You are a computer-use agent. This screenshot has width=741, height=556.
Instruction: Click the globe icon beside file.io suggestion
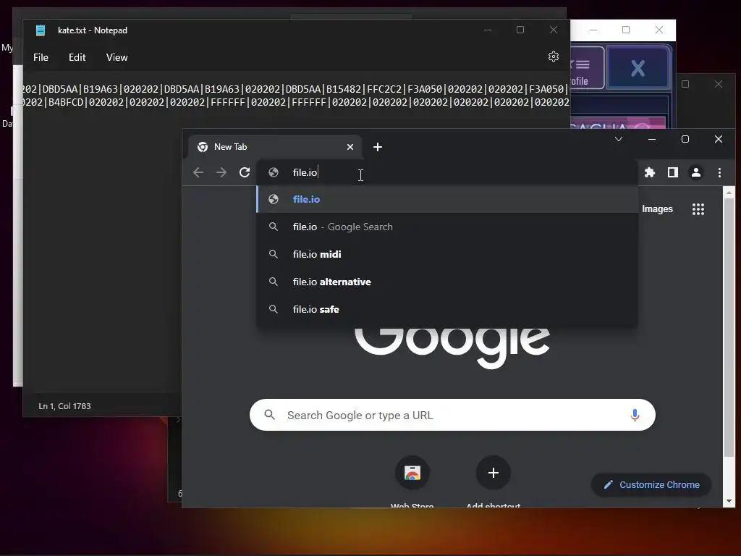(273, 200)
